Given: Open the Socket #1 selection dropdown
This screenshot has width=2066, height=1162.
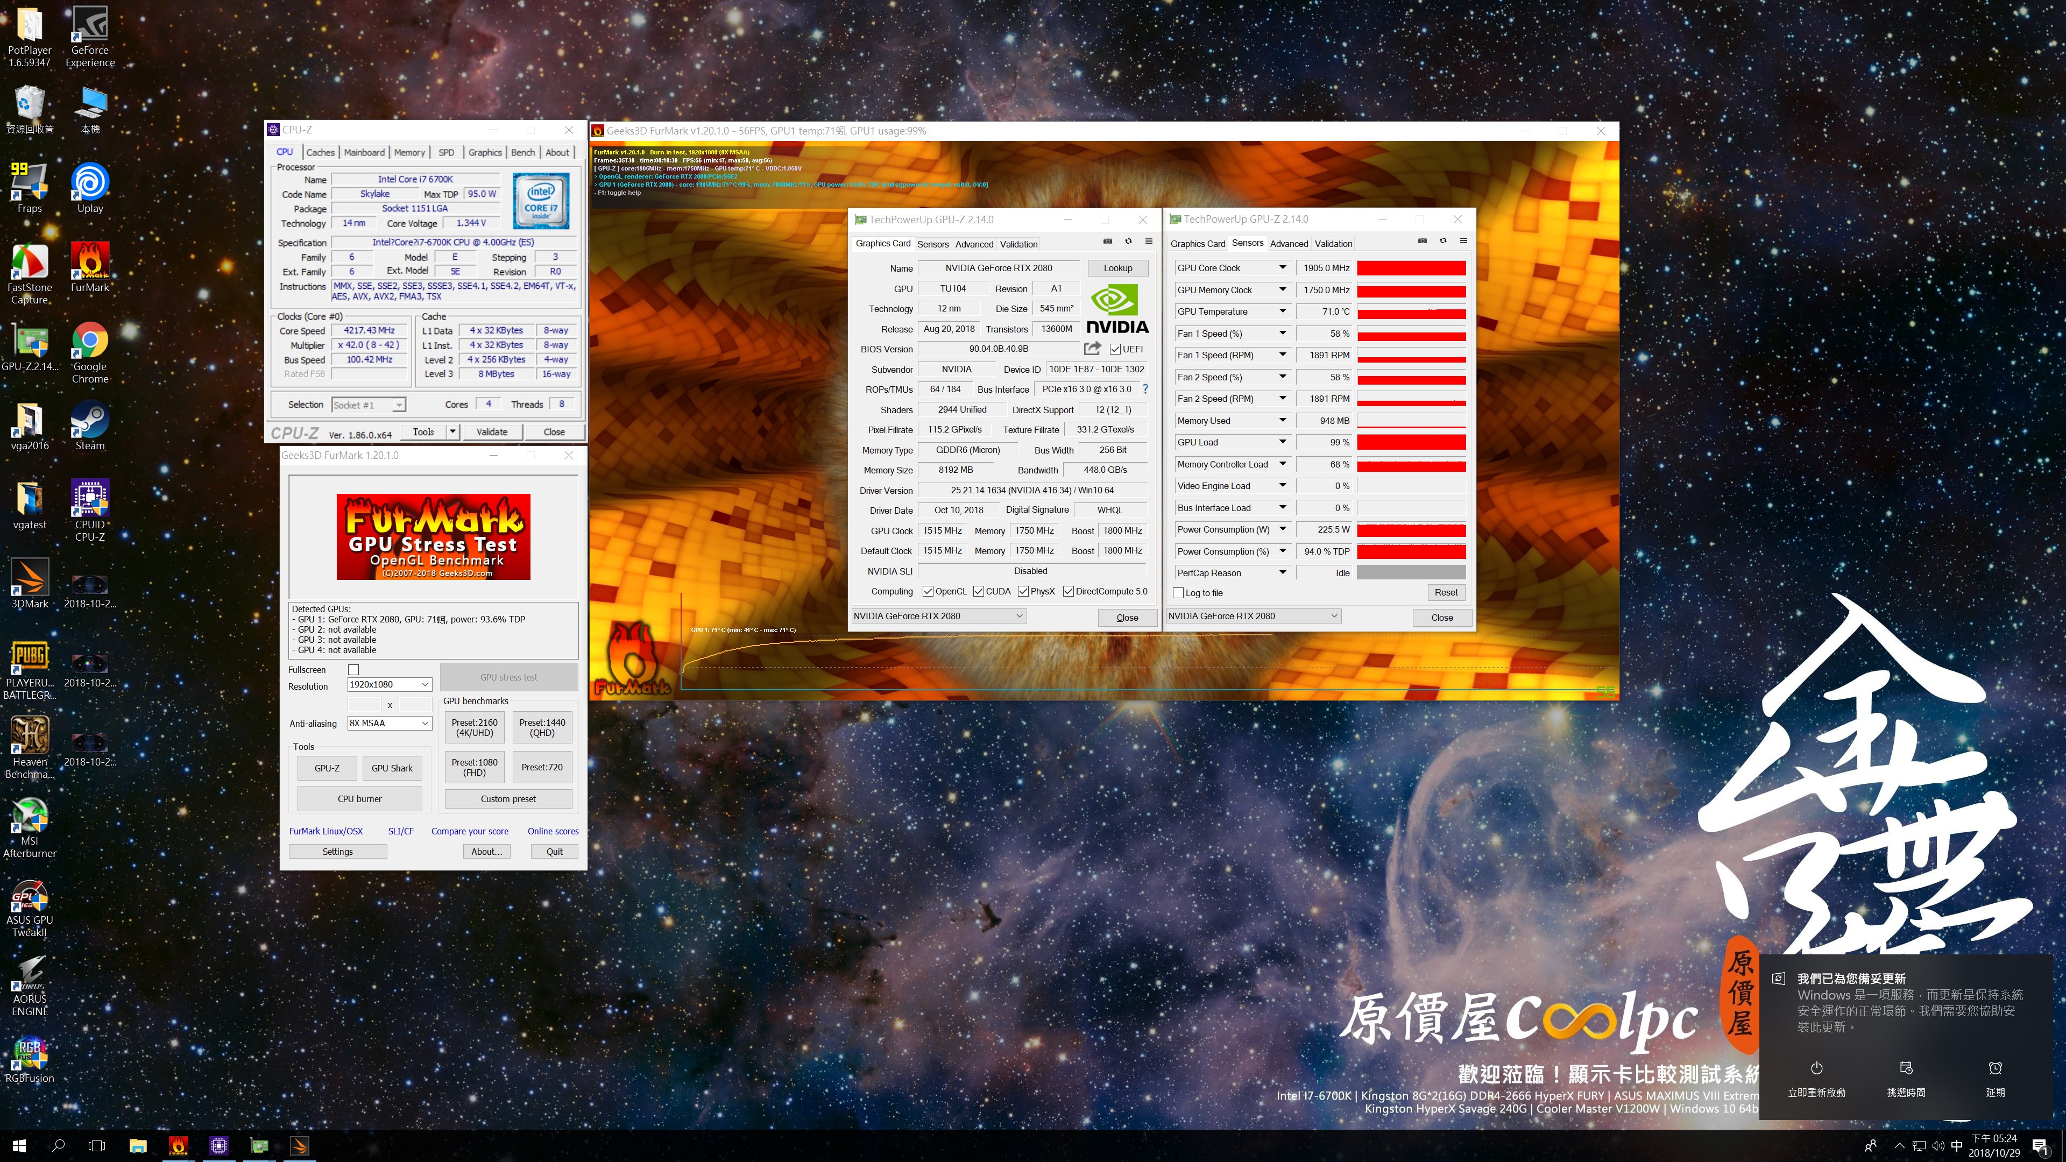Looking at the screenshot, I should pyautogui.click(x=368, y=405).
